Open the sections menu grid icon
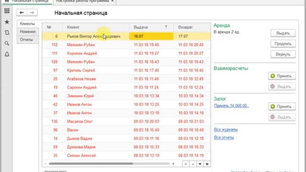This screenshot has height=172, width=306. tap(7, 11)
